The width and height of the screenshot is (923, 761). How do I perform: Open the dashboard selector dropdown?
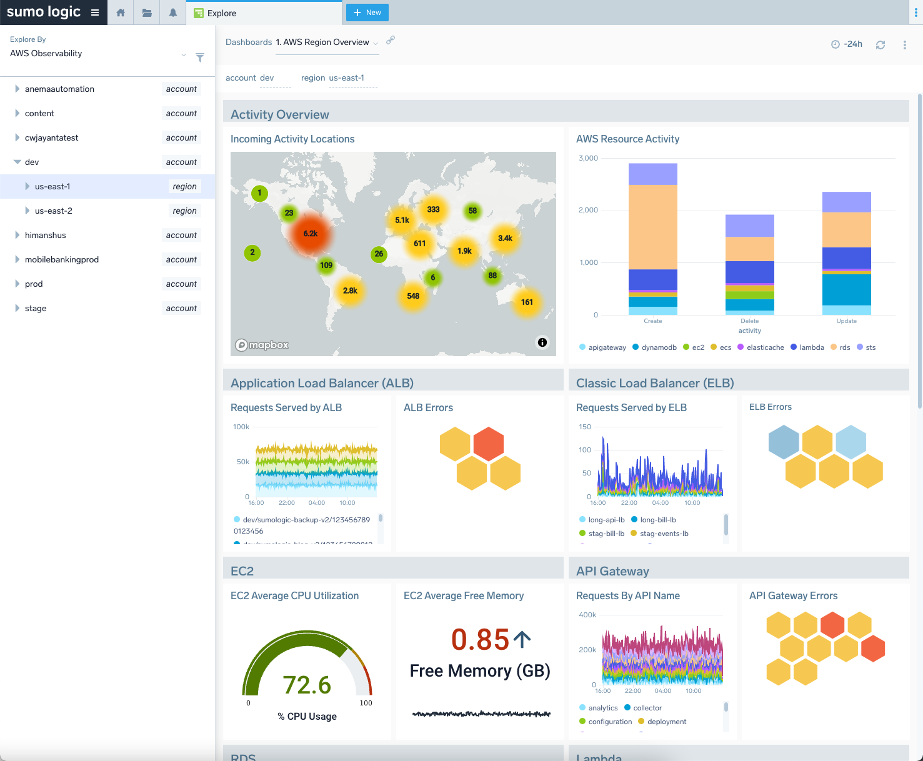pyautogui.click(x=327, y=42)
